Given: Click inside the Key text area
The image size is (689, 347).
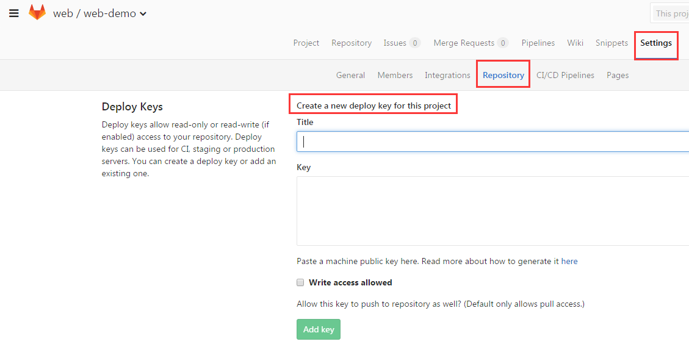Looking at the screenshot, I should [492, 211].
